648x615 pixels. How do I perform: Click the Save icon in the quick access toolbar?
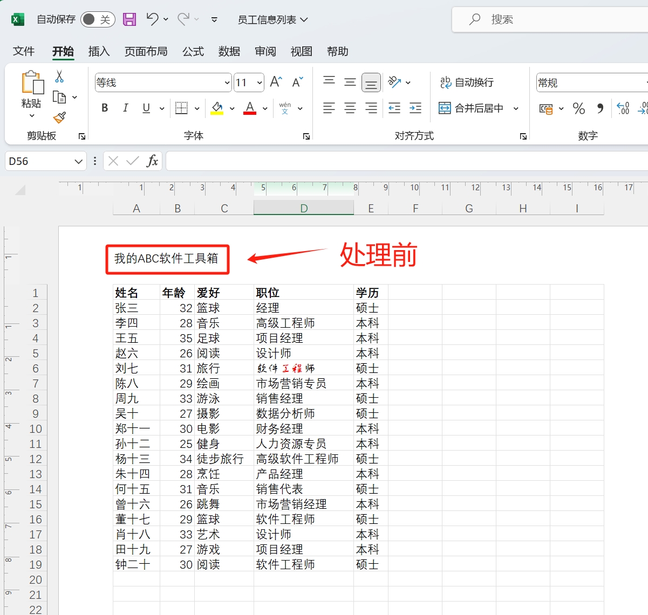pos(129,18)
